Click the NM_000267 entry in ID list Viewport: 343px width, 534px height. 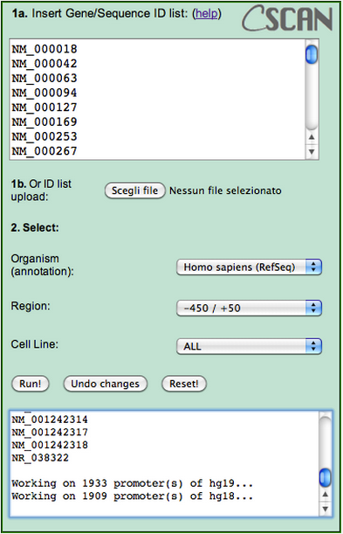[x=45, y=151]
